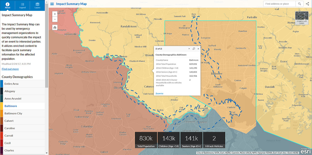Zoom in with the plus button
The height and width of the screenshot is (155, 312).
coord(55,14)
